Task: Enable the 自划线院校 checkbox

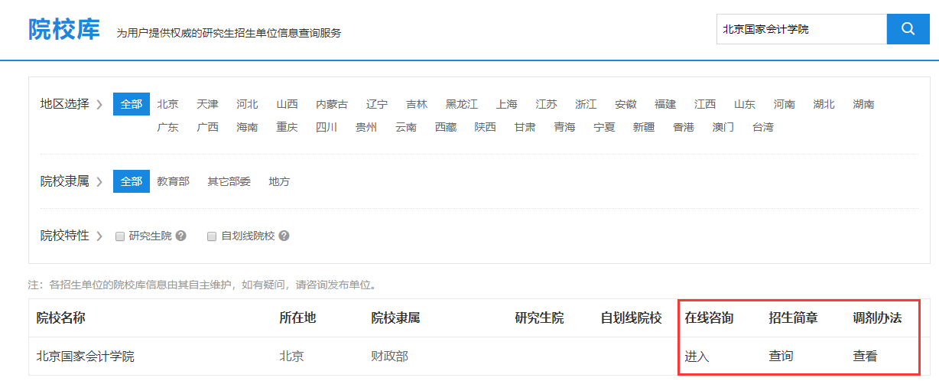Action: (x=212, y=236)
